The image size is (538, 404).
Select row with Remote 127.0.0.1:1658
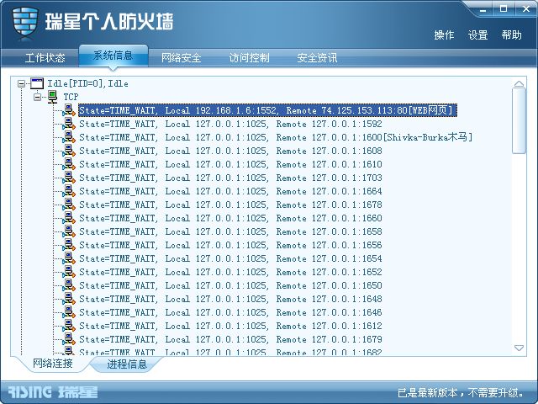[x=230, y=231]
